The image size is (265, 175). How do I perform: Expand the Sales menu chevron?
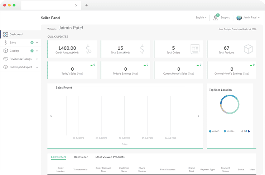click(37, 43)
